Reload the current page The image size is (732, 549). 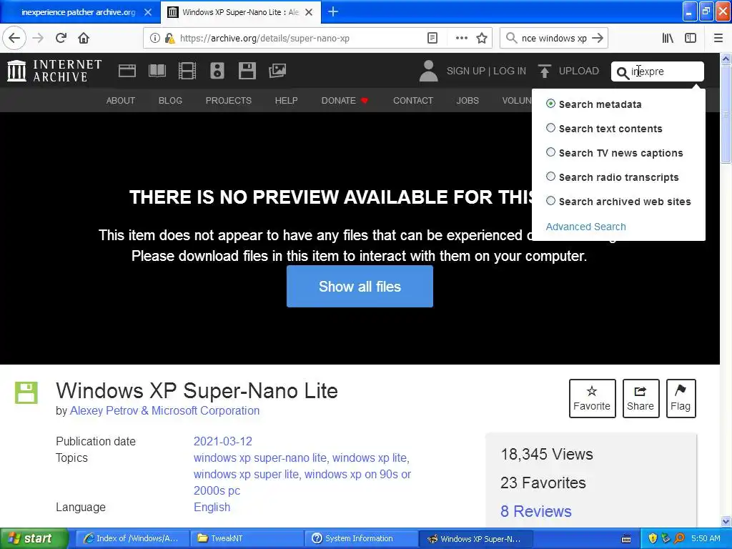61,39
